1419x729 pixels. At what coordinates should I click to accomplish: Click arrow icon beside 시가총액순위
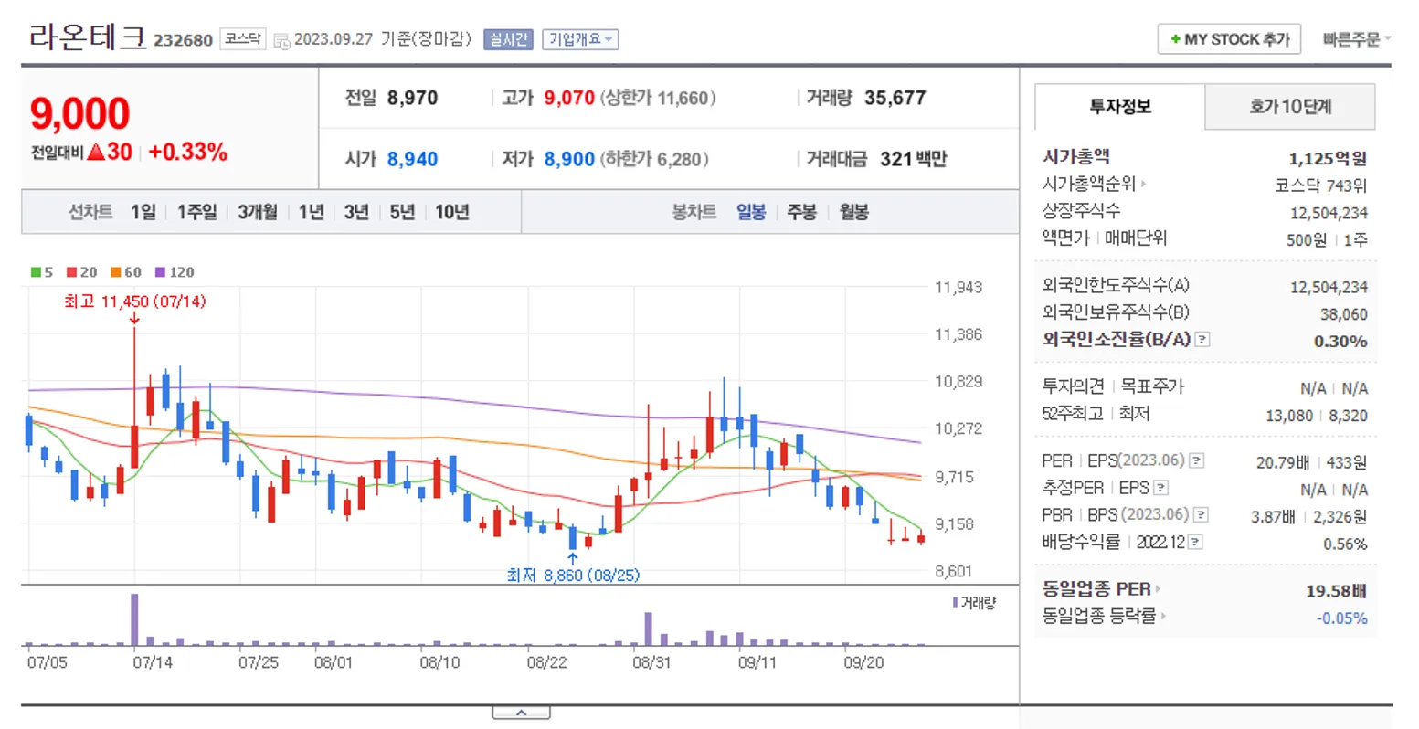point(1143,184)
